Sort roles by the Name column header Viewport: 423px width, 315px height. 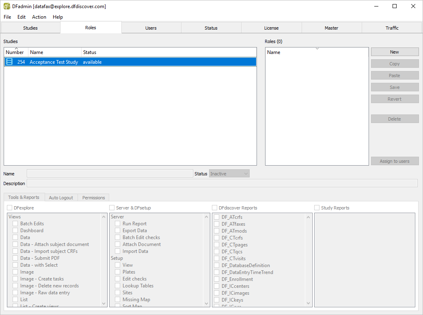tap(274, 52)
